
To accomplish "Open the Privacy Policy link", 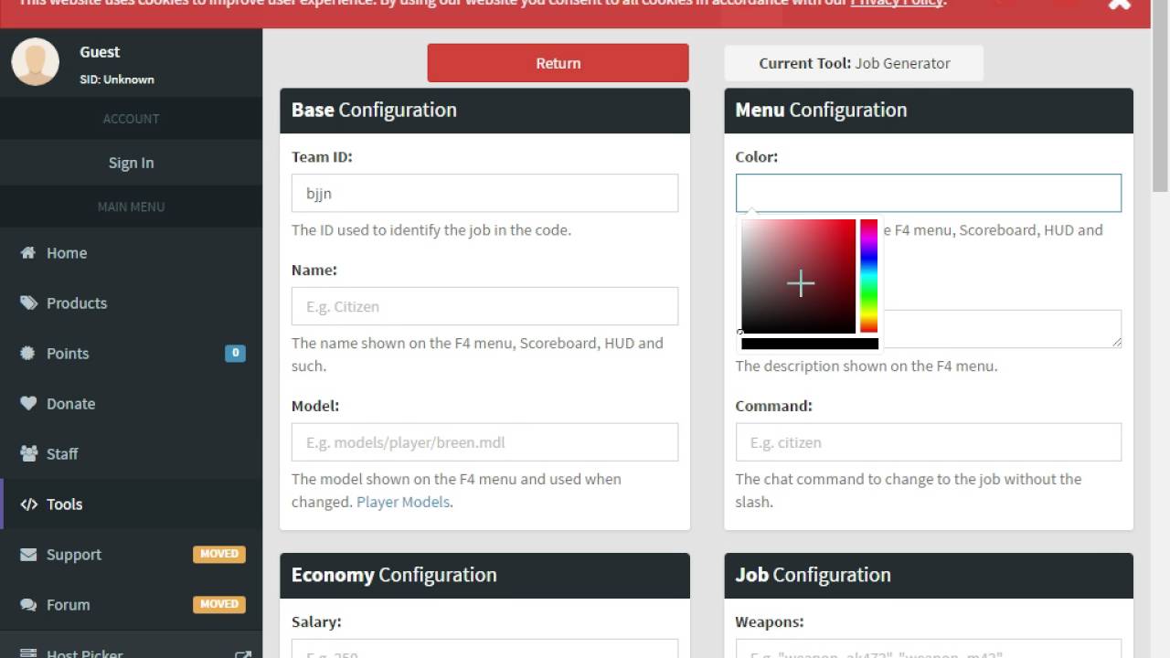I will pos(896,3).
